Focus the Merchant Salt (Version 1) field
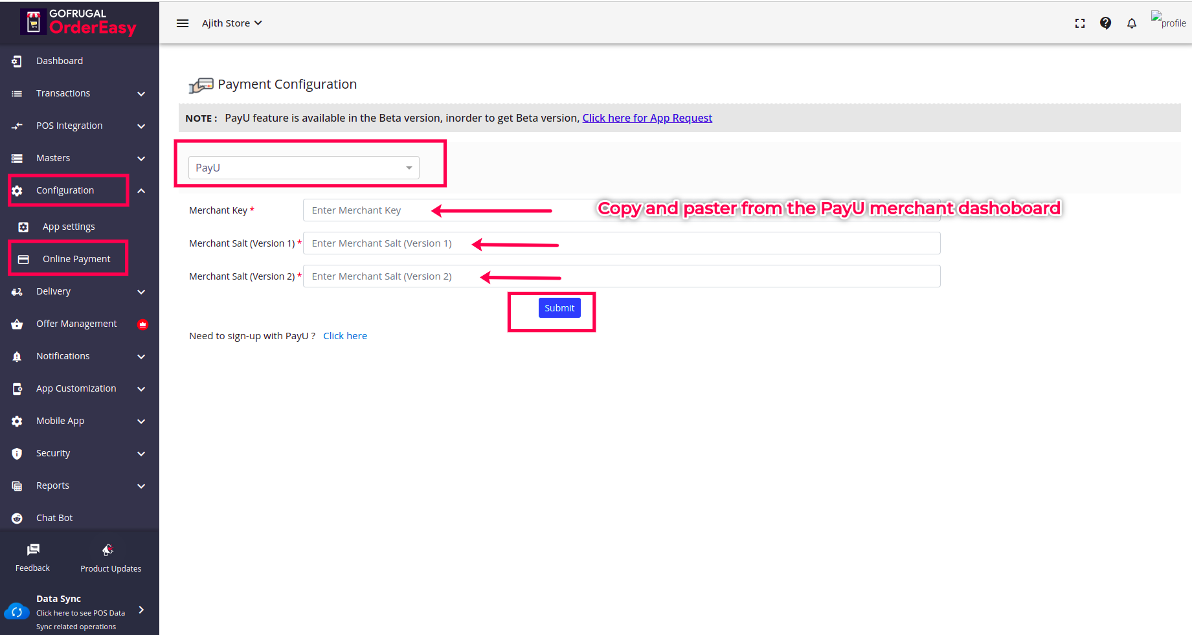Screen dimensions: 1192x635 point(622,243)
